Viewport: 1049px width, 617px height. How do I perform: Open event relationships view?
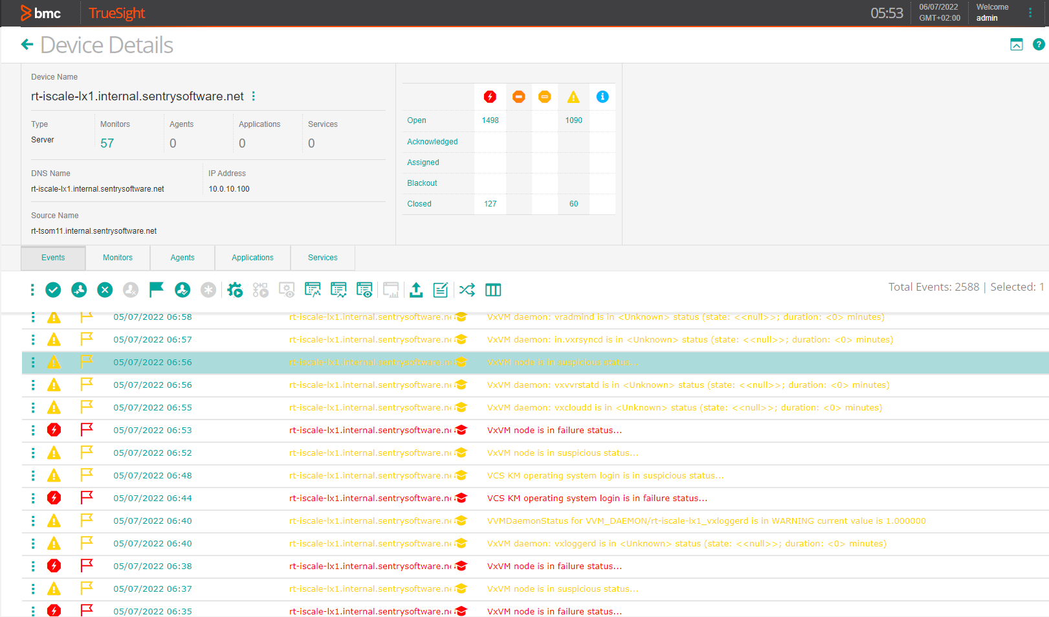pos(467,289)
